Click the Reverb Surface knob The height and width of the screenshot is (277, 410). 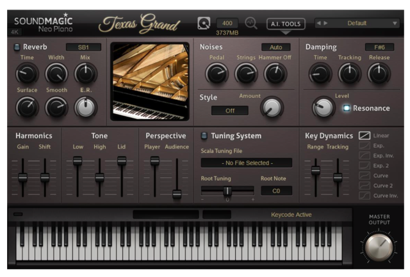27,107
